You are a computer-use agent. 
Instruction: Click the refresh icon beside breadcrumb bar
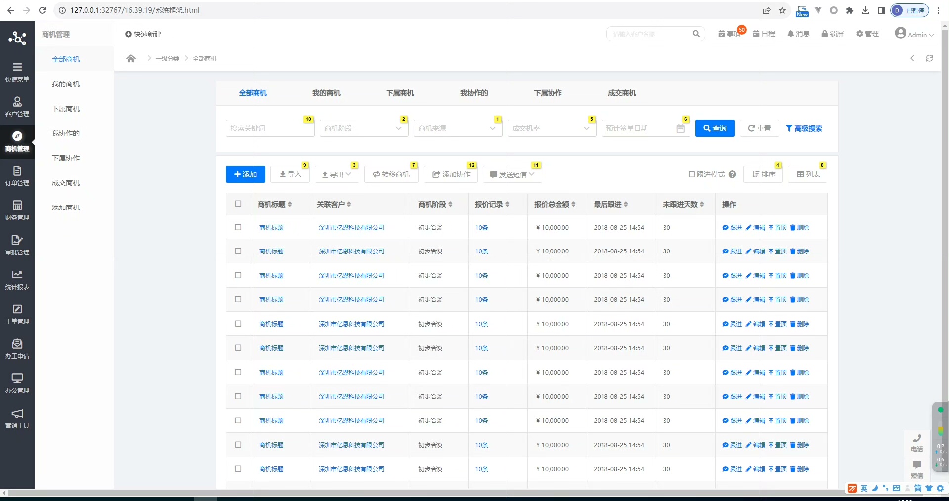[929, 58]
